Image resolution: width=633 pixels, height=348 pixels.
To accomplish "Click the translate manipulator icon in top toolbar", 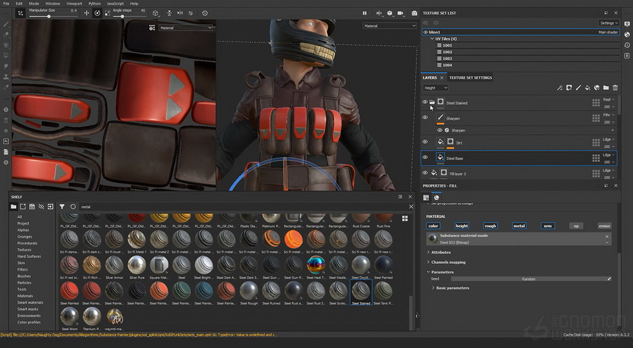I will pos(86,13).
